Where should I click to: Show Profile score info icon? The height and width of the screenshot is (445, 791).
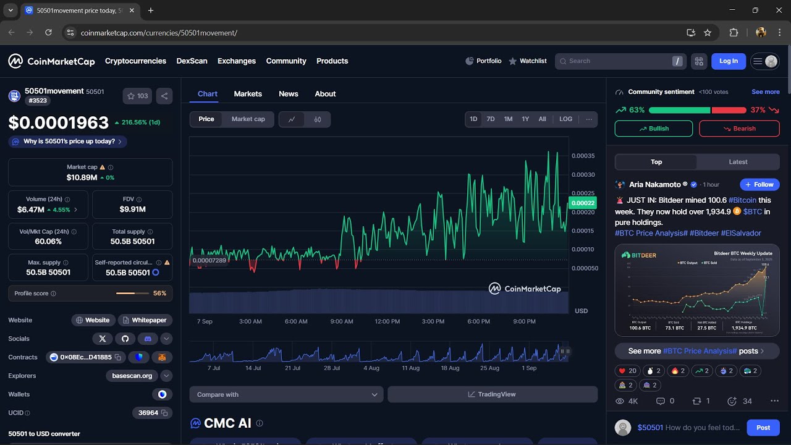(x=53, y=294)
